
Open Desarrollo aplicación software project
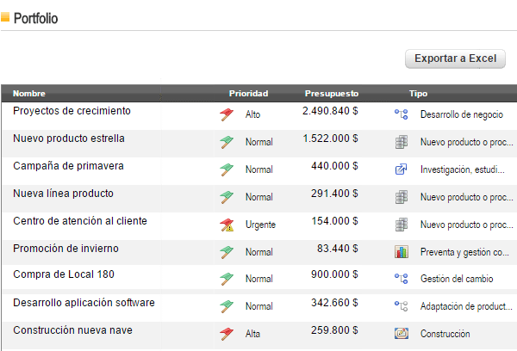click(x=84, y=303)
